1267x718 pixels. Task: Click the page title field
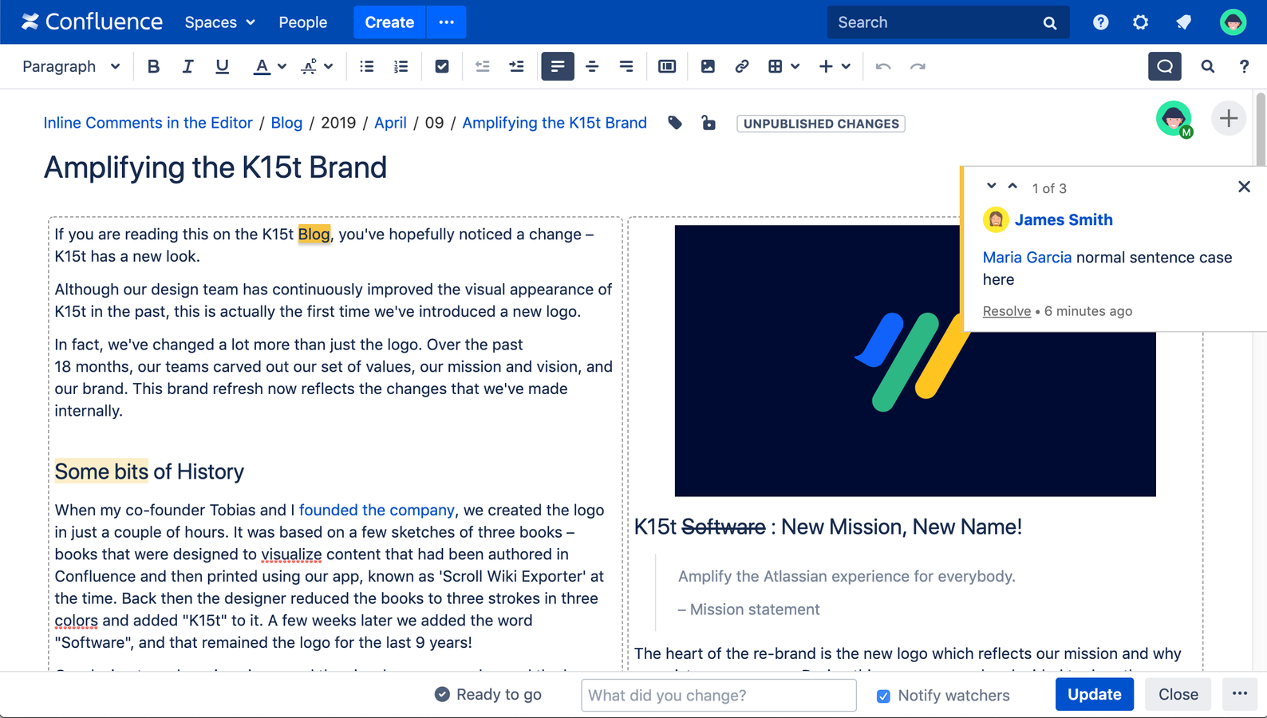point(215,168)
